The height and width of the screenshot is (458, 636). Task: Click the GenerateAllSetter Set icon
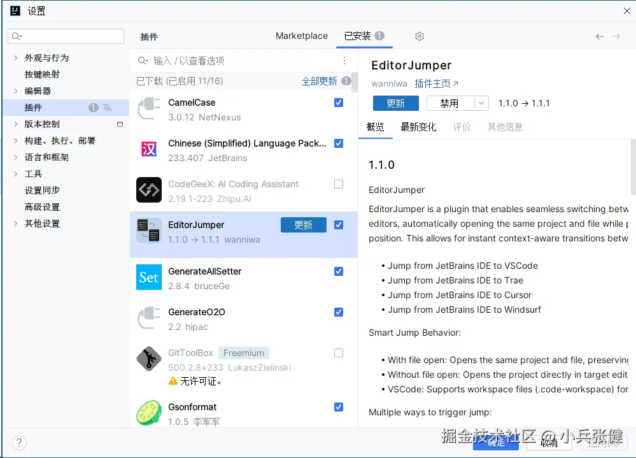pyautogui.click(x=149, y=277)
